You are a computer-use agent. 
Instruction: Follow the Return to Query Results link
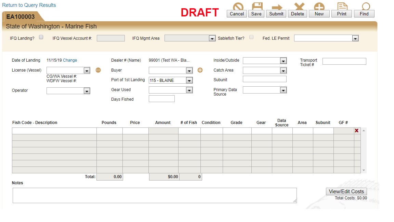[x=29, y=5]
